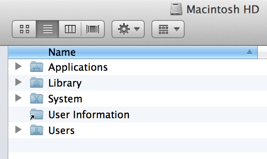Switch to column view
The width and height of the screenshot is (267, 159).
[x=70, y=29]
